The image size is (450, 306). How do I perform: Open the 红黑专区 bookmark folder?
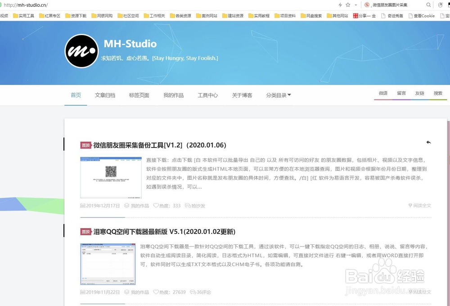point(49,16)
